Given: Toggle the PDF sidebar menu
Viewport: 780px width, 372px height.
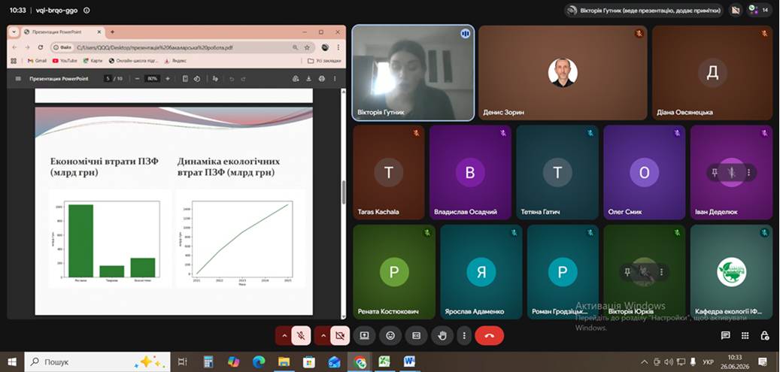Looking at the screenshot, I should click(x=18, y=79).
